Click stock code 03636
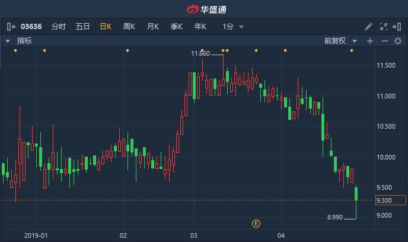This screenshot has width=408, height=242. click(x=31, y=27)
